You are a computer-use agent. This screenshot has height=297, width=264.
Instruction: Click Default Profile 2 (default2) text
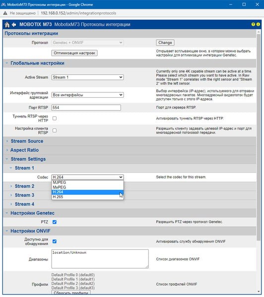coord(73,284)
